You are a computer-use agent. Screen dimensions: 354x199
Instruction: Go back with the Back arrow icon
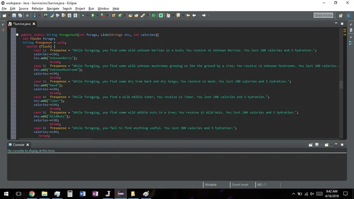pyautogui.click(x=194, y=15)
